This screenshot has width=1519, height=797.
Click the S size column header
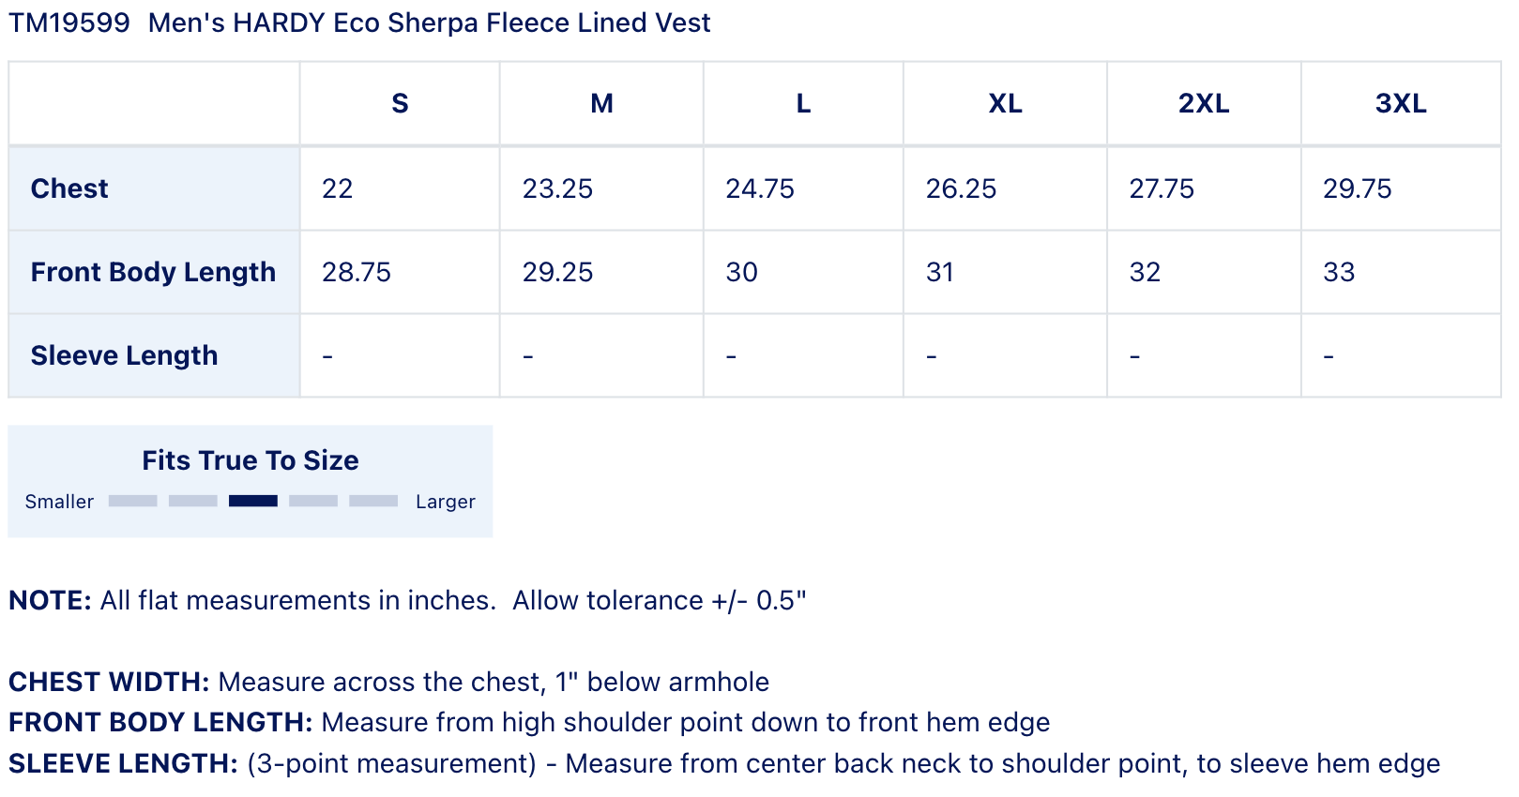point(400,103)
